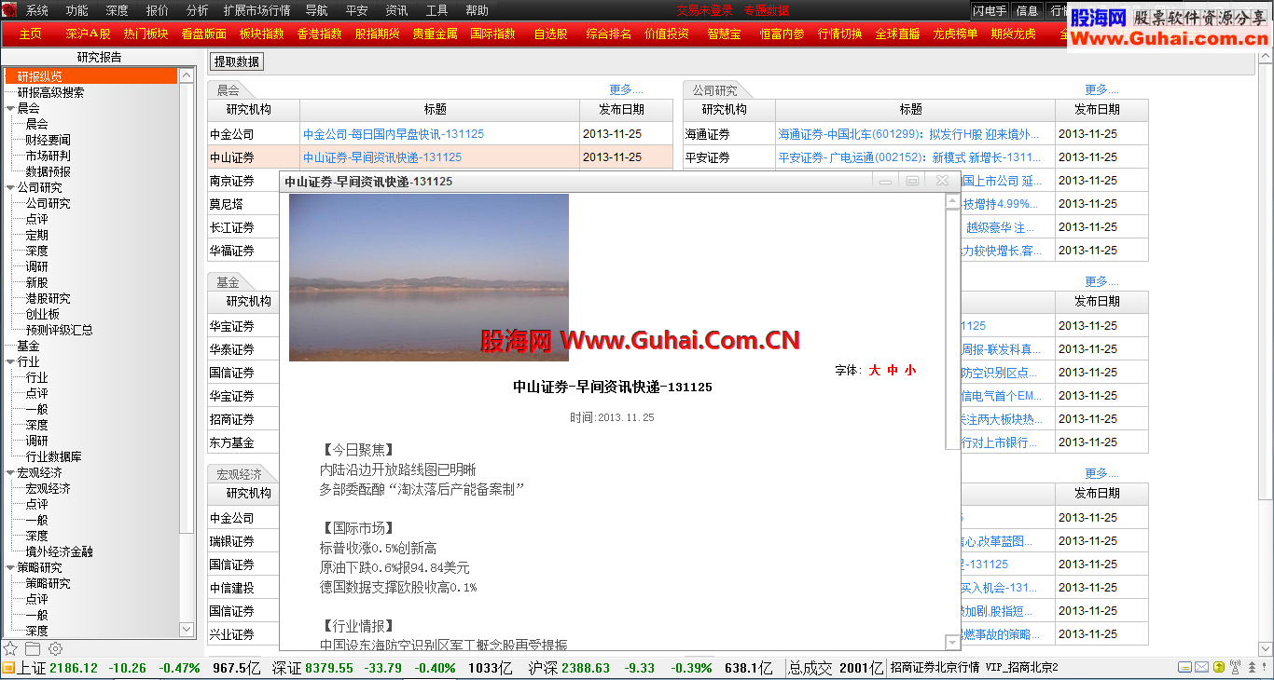
Task: Select 财经要闻 under 晨会
Action: coord(48,140)
